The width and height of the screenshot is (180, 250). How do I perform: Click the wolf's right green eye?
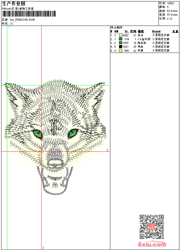(72, 133)
